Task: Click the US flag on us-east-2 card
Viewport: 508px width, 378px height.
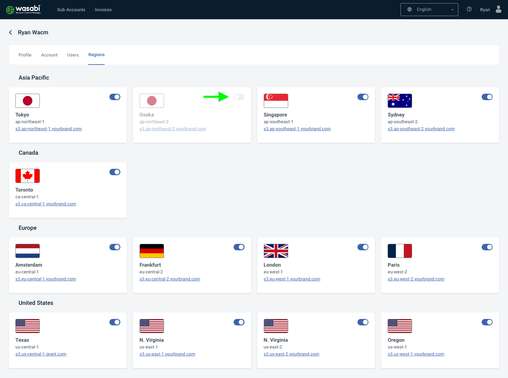Action: pos(276,326)
